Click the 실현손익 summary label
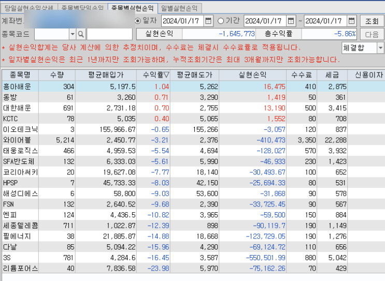 click(x=159, y=34)
